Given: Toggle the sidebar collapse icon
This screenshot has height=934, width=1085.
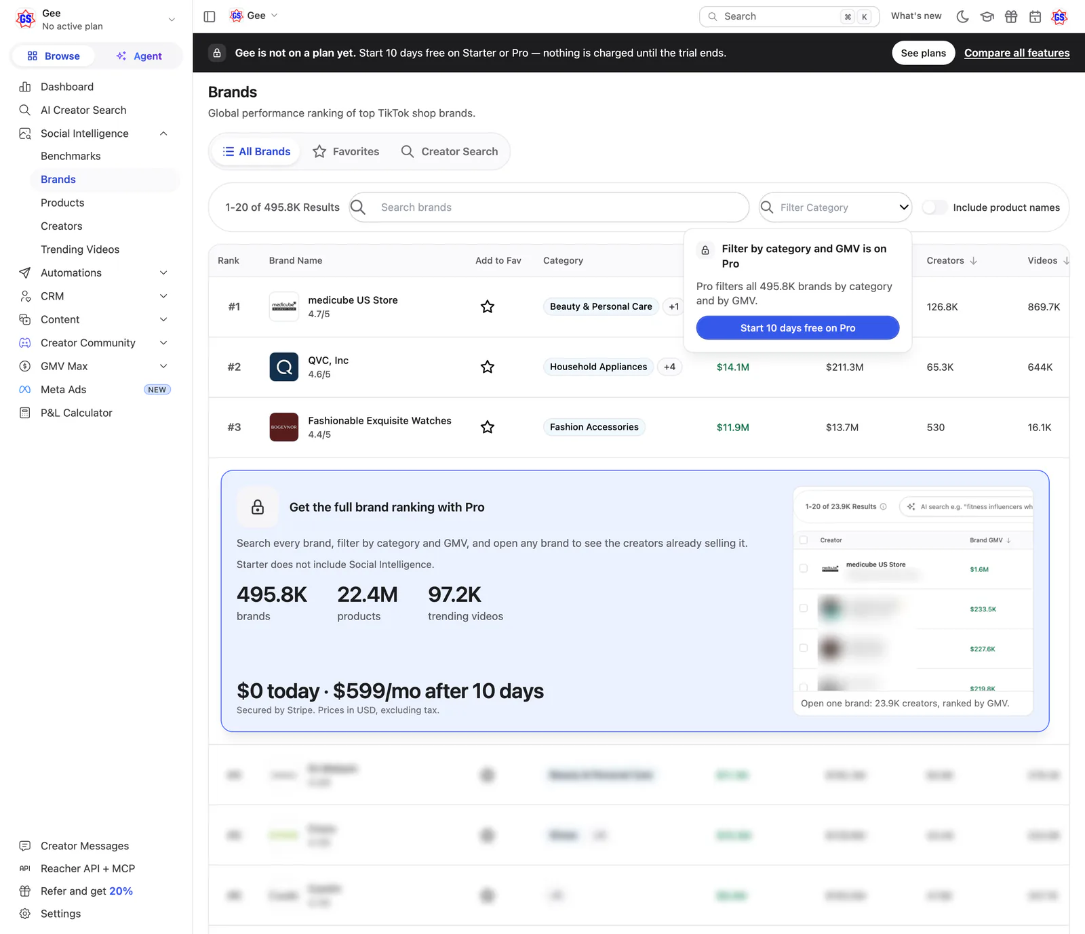Looking at the screenshot, I should (x=210, y=16).
